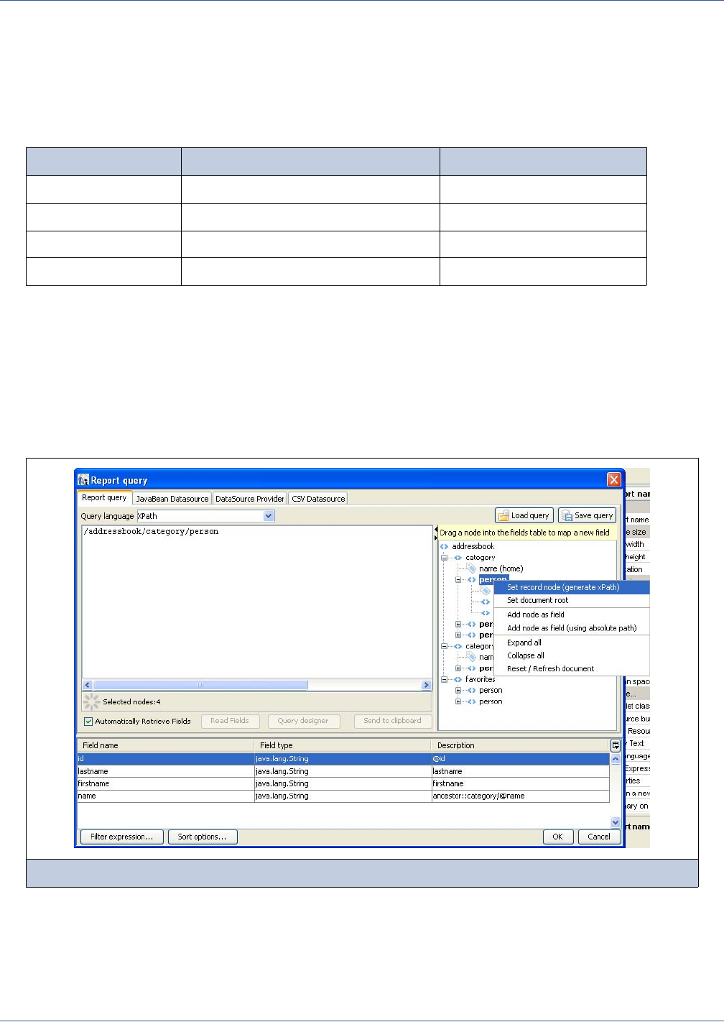Confirm with the OK button
The height and width of the screenshot is (1022, 724).
tap(557, 837)
